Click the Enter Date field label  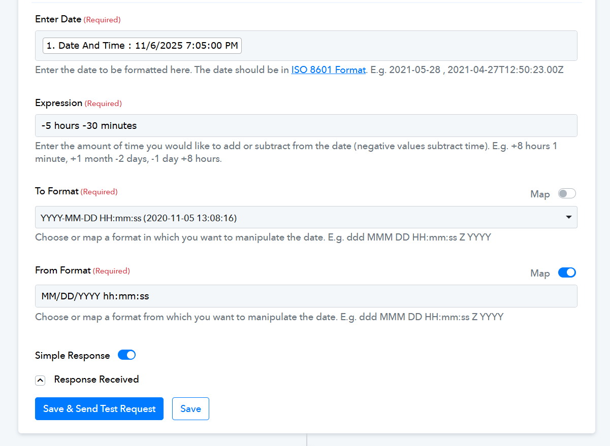(x=58, y=19)
